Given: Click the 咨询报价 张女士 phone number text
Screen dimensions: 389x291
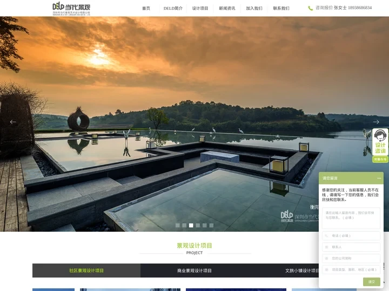Looking at the screenshot, I should click(x=344, y=8).
